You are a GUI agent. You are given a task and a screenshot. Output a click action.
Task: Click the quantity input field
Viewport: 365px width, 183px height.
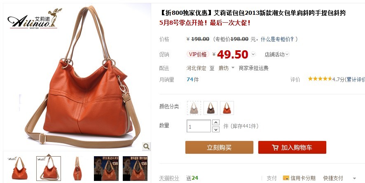[x=199, y=126]
